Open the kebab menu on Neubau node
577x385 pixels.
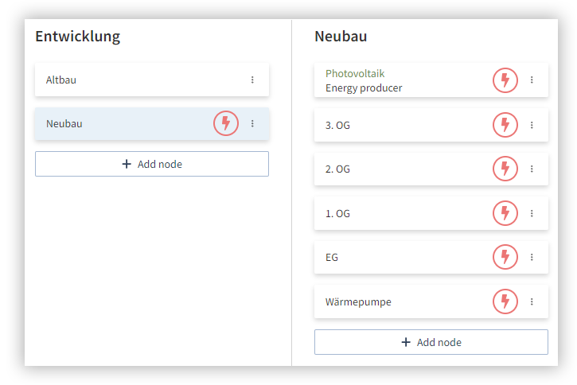tap(252, 123)
